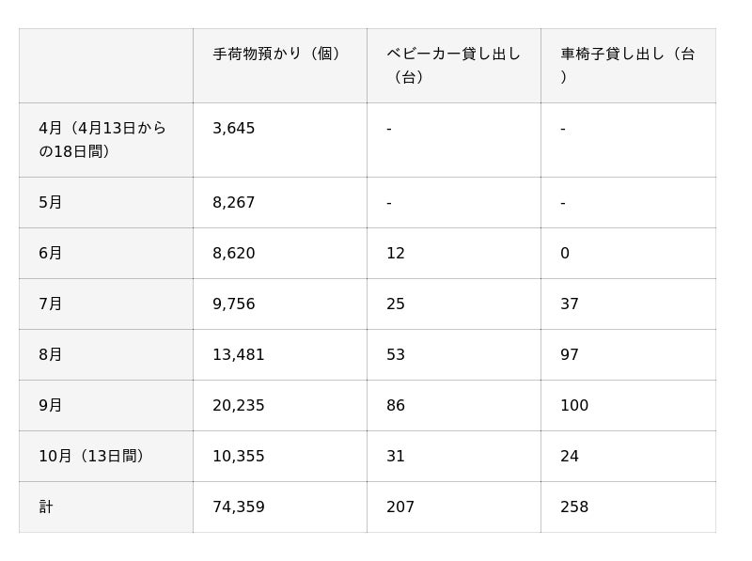Select the stroller value 86 cell
Image resolution: width=752 pixels, height=561 pixels.
[396, 406]
